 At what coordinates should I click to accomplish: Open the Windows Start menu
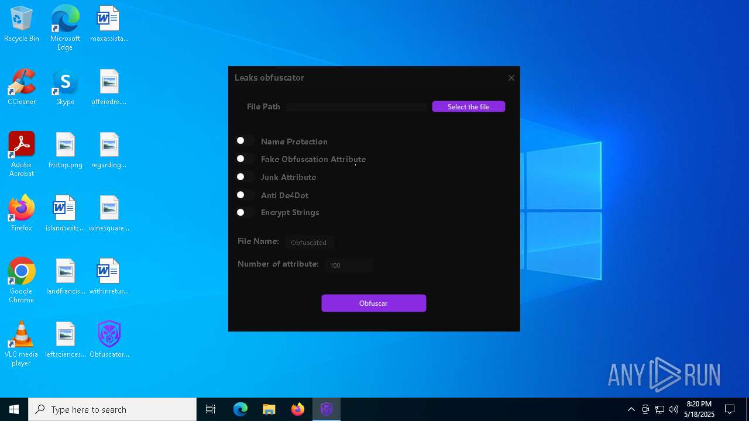(14, 409)
